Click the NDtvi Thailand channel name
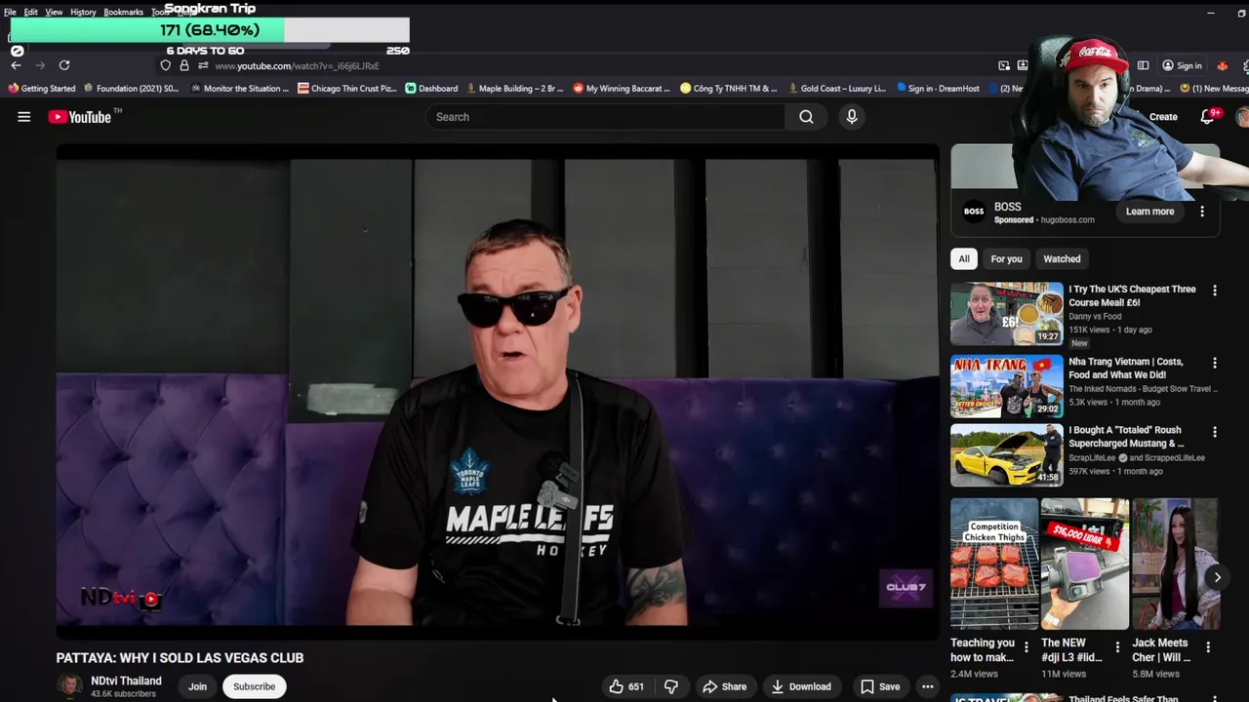1249x702 pixels. pyautogui.click(x=126, y=681)
